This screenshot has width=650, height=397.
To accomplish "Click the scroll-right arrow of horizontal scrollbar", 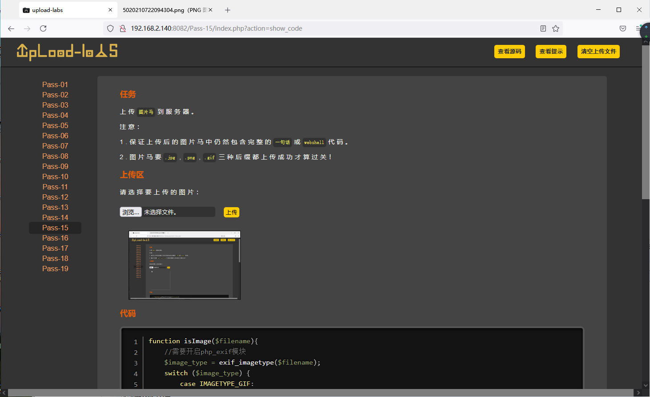I will (x=638, y=393).
